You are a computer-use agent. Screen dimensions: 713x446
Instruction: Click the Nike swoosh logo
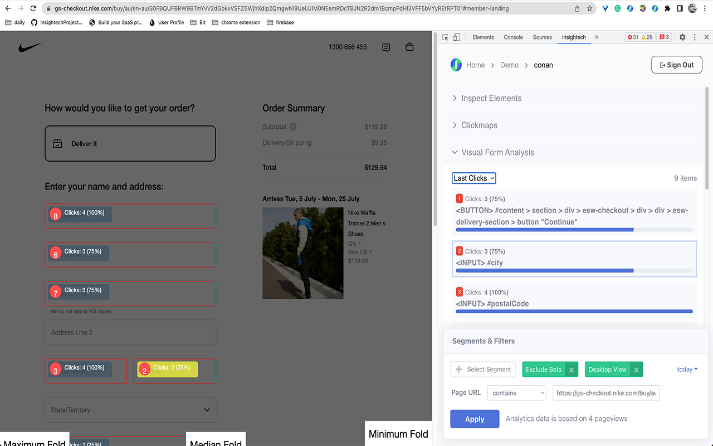click(31, 47)
